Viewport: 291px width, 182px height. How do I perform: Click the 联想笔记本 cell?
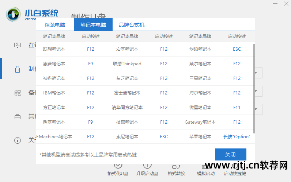(x=54, y=49)
